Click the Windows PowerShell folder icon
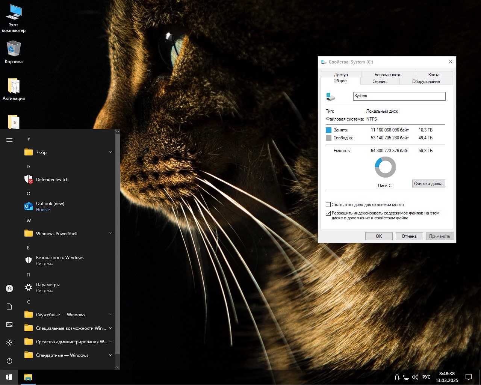Image resolution: width=481 pixels, height=385 pixels. 29,233
